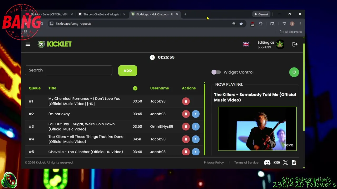Toggle the green power button
The height and width of the screenshot is (189, 337).
pos(294,72)
